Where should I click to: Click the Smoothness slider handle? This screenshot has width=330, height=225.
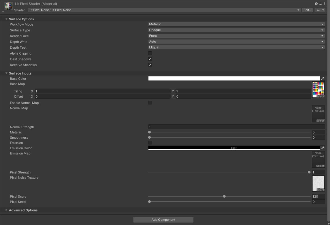coord(149,138)
